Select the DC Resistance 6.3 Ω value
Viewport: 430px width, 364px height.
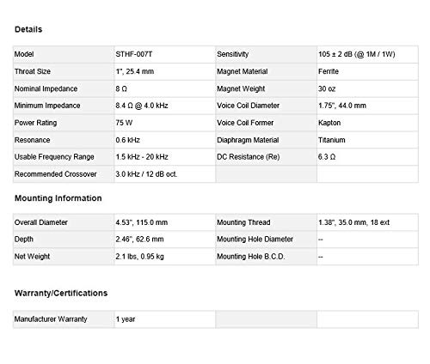click(x=327, y=157)
